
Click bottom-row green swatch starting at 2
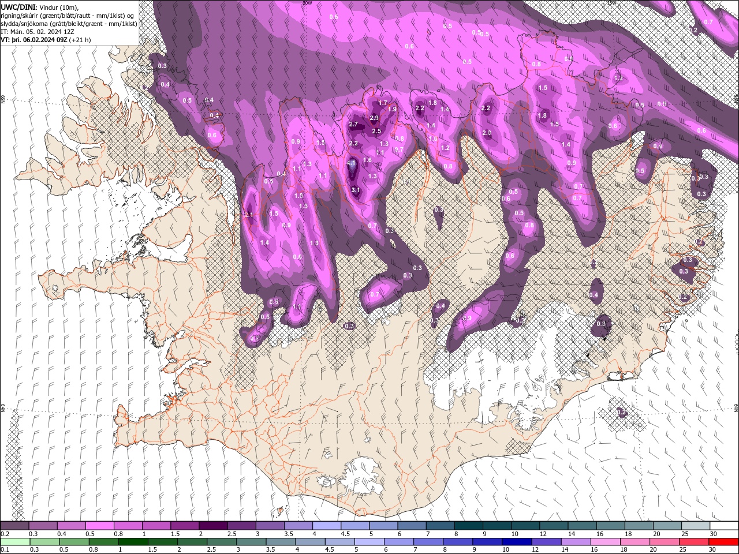(x=193, y=542)
